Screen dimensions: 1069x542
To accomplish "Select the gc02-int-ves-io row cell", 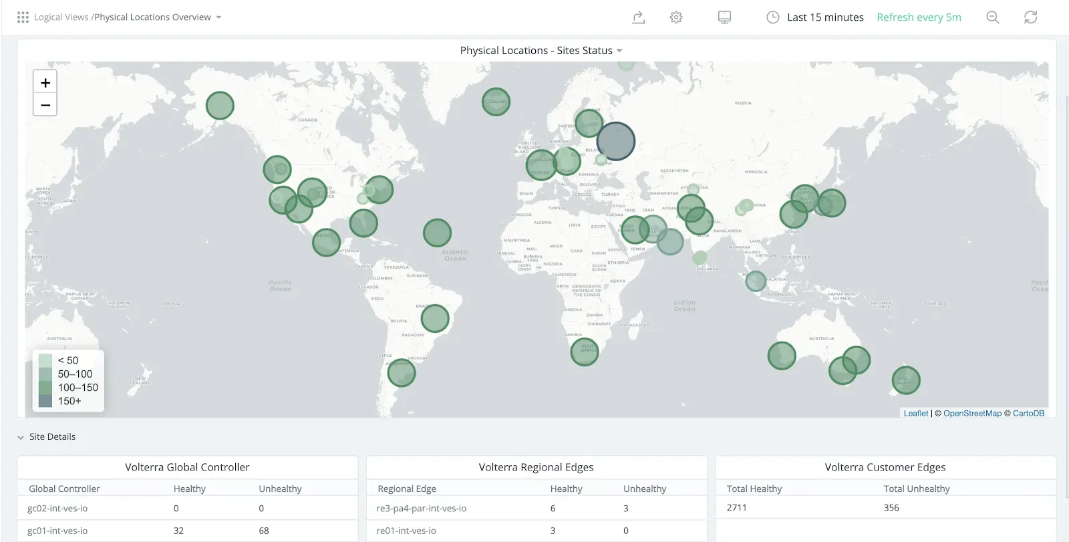I will [x=57, y=509].
